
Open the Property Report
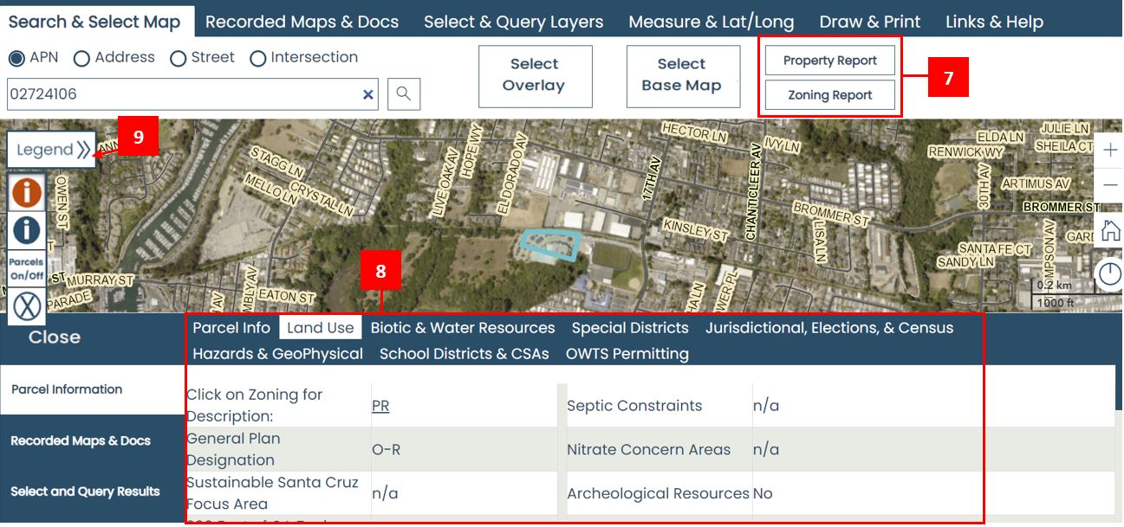click(x=830, y=61)
